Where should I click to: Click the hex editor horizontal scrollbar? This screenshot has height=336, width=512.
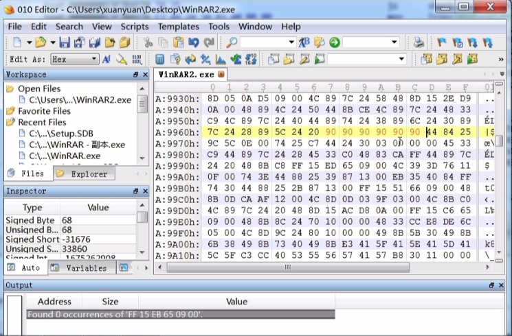click(287, 267)
